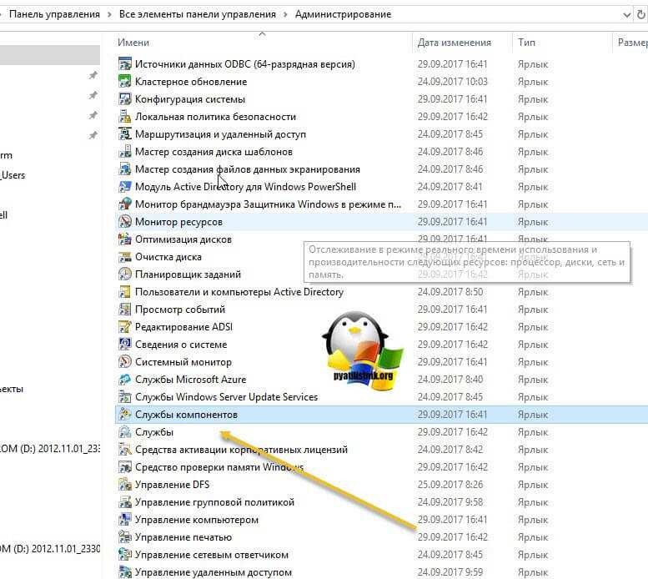Screen dimensions: 648x579
Task: Click date 24.09.2017 10:03 cell
Action: pos(453,82)
